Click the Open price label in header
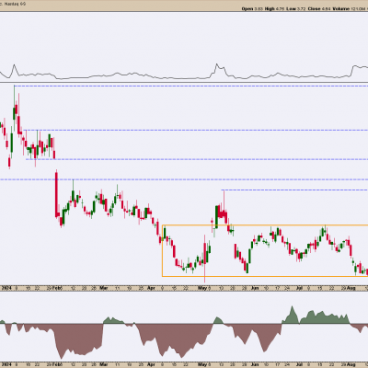Viewport: 368px width, 368px height. [247, 9]
